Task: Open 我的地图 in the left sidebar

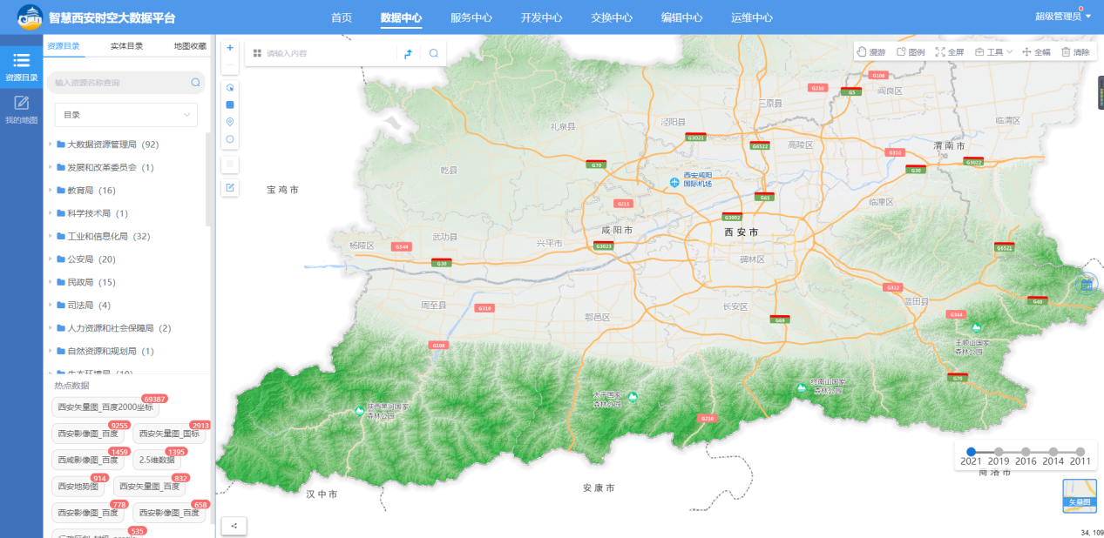Action: [21, 110]
